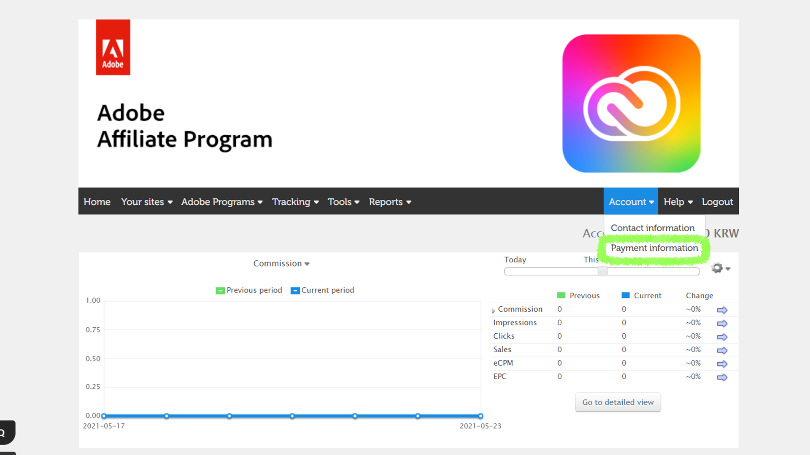Open the Reports dropdown menu
The image size is (810, 455).
tap(389, 201)
